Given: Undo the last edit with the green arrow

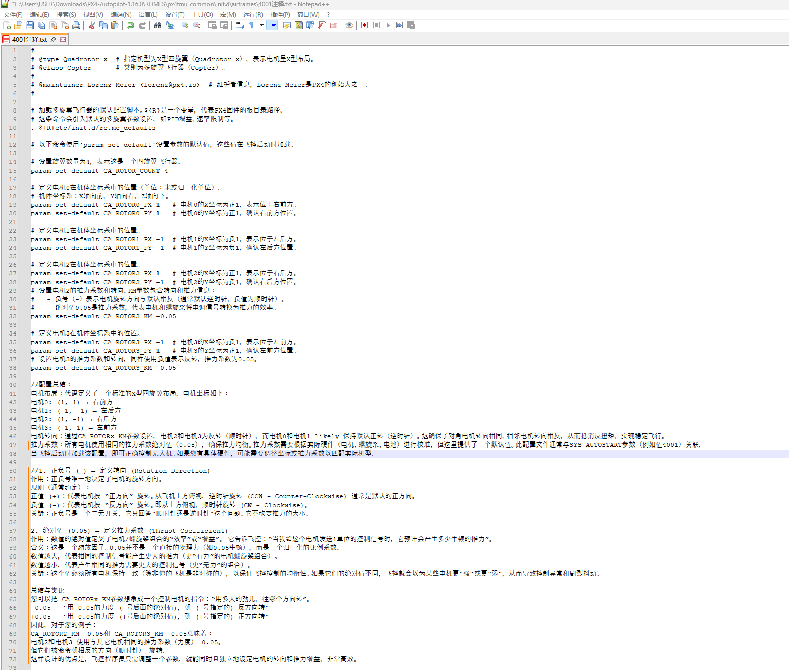Looking at the screenshot, I should pos(131,25).
